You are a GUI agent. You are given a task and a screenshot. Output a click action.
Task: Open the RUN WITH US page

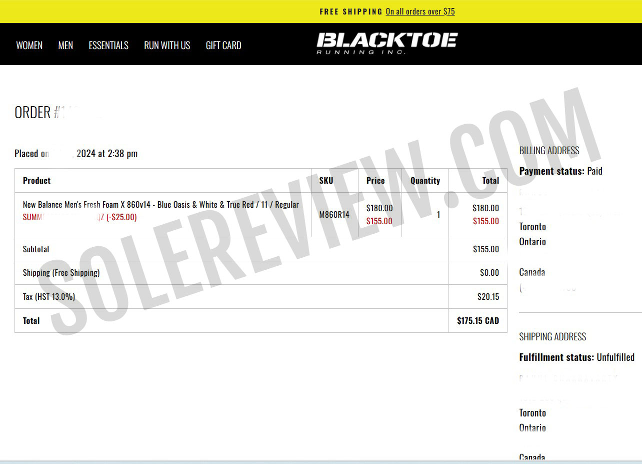point(167,45)
